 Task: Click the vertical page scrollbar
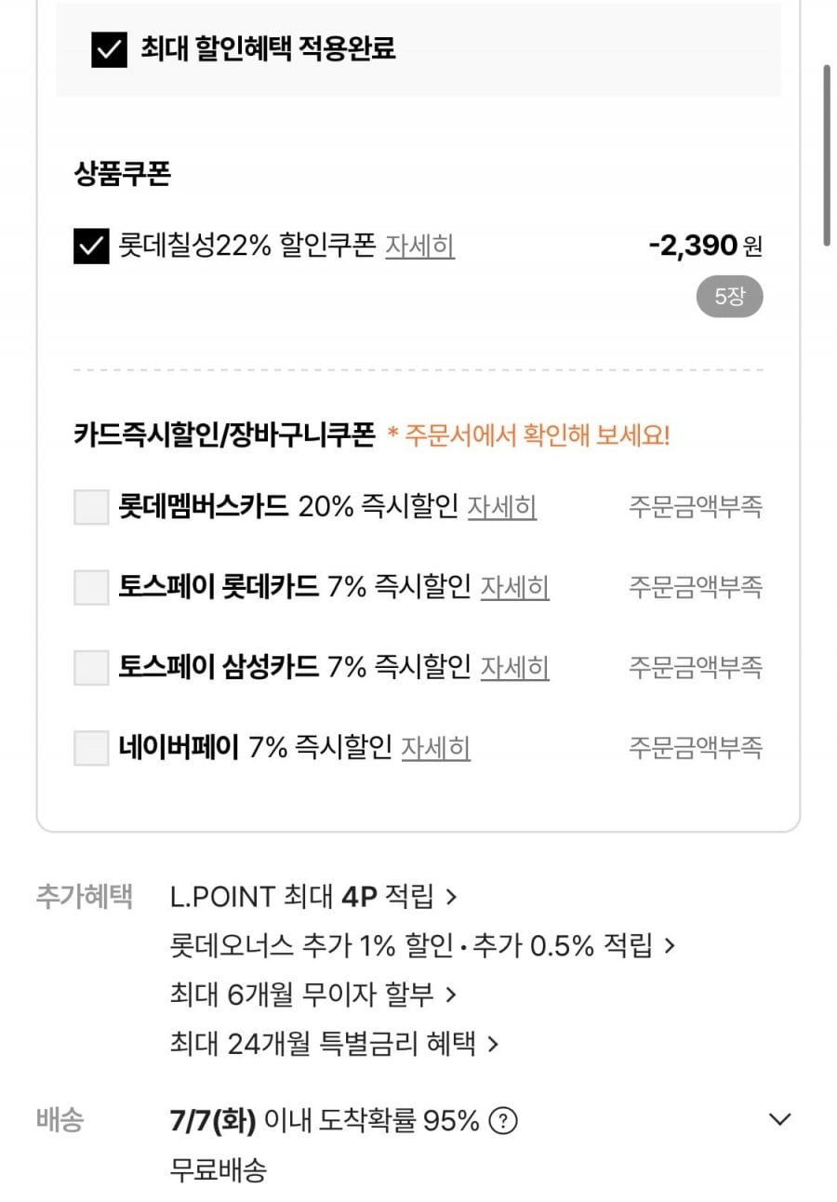(x=827, y=154)
